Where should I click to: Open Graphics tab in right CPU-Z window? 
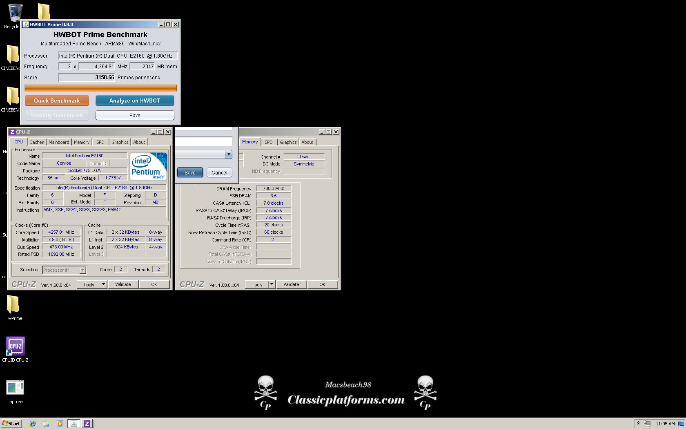tap(288, 142)
